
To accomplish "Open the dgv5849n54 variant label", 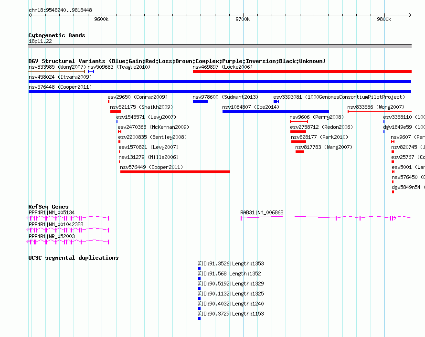I will [408, 187].
